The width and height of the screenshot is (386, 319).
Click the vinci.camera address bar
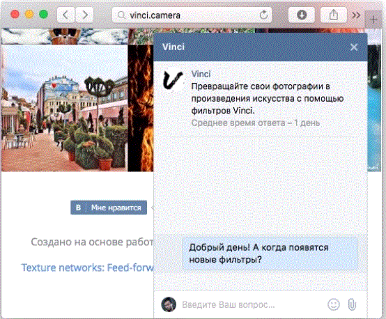(x=192, y=15)
